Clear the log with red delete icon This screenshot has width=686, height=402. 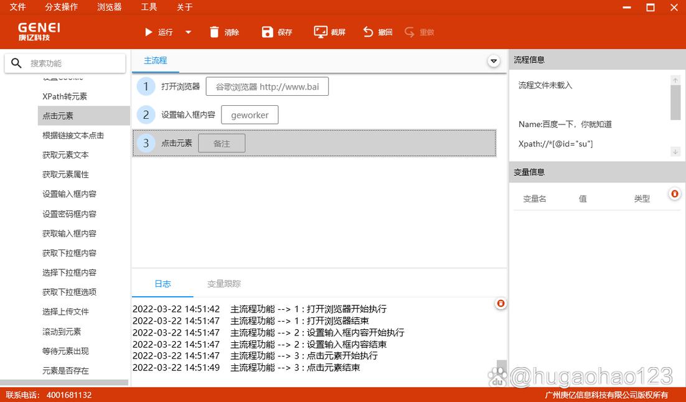tap(500, 304)
